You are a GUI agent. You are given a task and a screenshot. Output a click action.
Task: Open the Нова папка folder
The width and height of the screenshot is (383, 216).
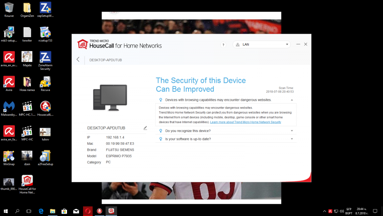point(27,84)
